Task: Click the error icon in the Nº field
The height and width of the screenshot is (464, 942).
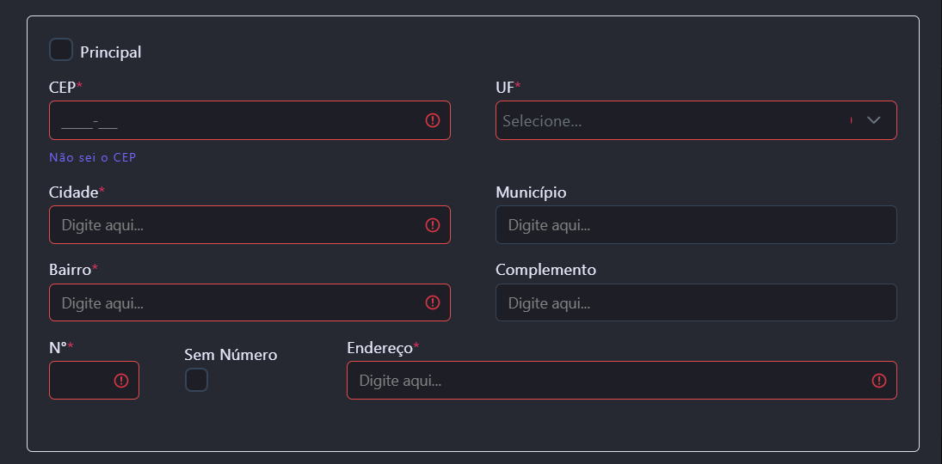Action: [121, 381]
